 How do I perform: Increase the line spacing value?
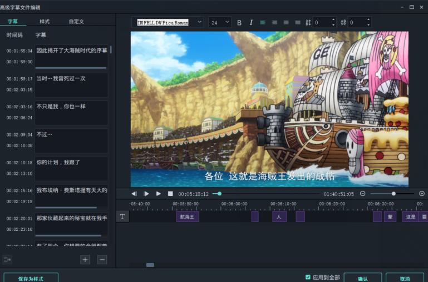333,20
